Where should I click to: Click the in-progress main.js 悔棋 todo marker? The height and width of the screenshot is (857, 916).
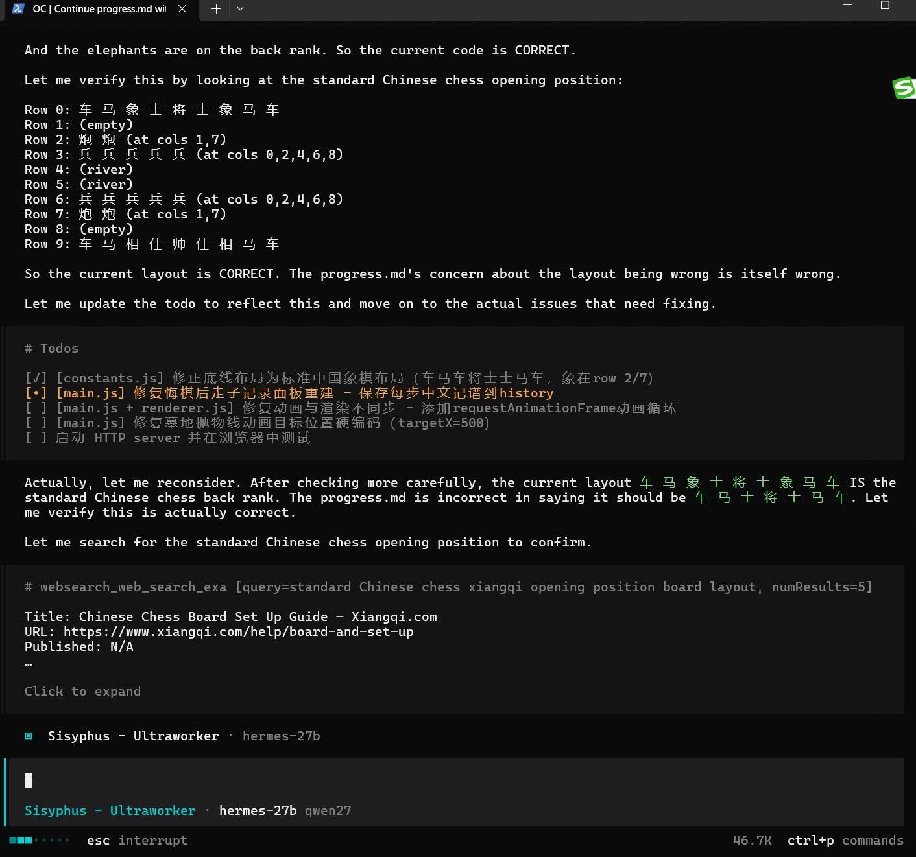(x=36, y=393)
